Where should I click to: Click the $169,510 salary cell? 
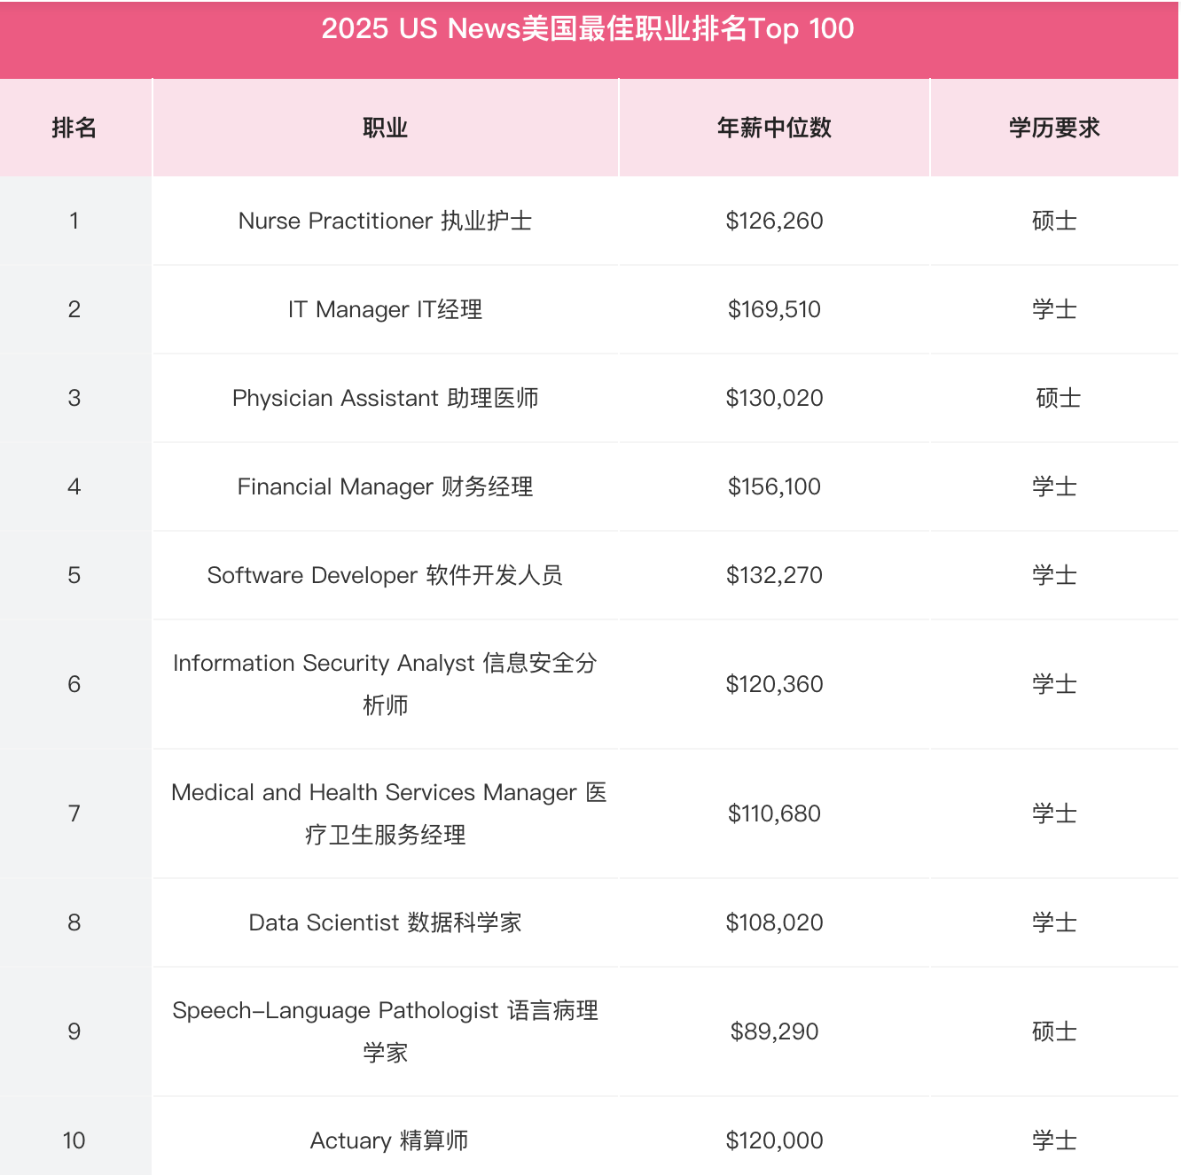coord(774,309)
